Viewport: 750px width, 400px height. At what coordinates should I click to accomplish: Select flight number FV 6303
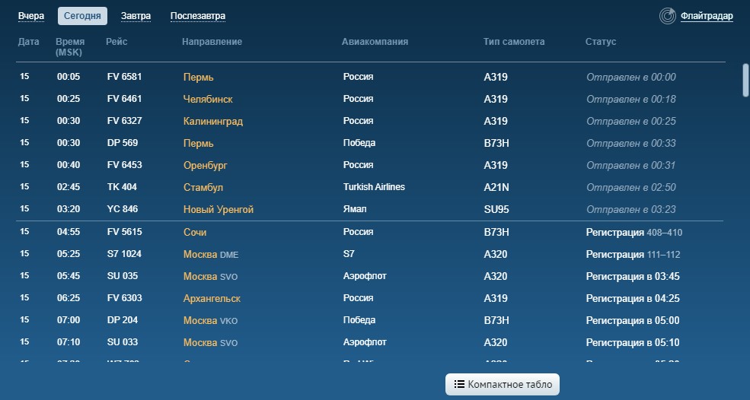(124, 297)
